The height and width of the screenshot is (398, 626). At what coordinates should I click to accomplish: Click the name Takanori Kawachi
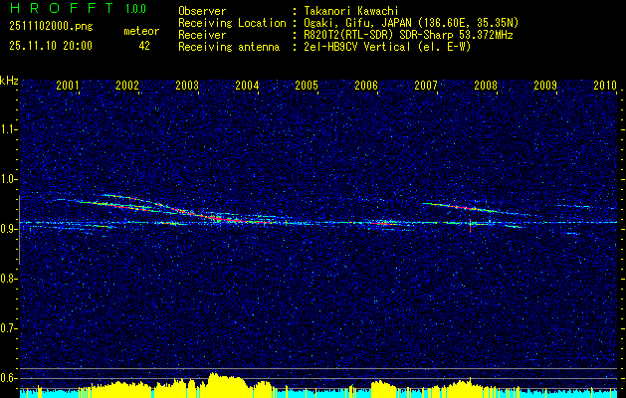pos(350,11)
